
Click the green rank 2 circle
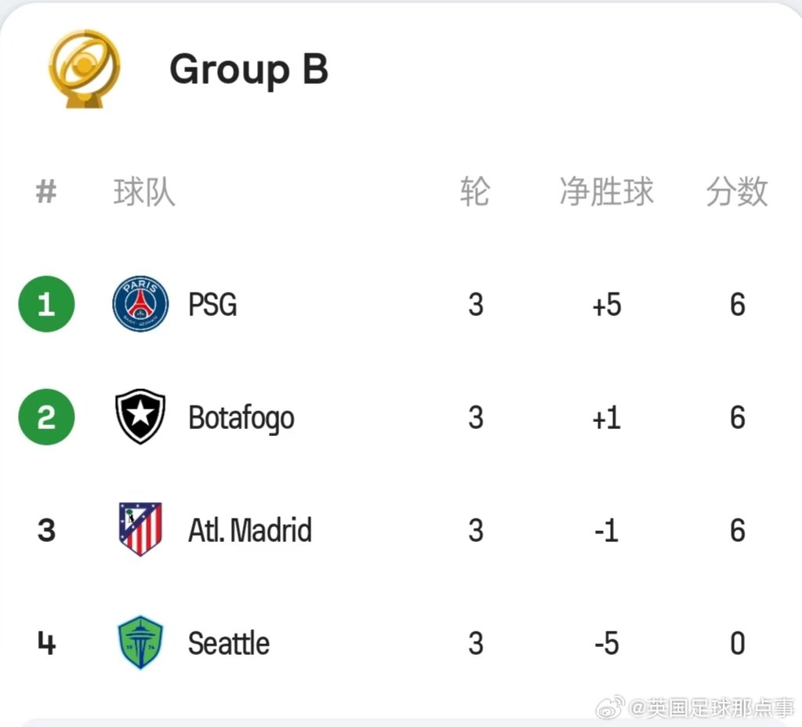point(46,417)
